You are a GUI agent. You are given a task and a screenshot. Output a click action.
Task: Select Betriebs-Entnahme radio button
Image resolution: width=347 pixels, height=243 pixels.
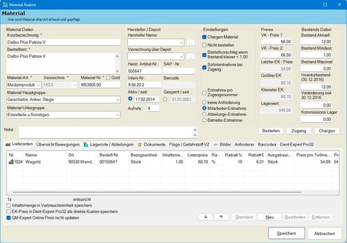point(204,120)
